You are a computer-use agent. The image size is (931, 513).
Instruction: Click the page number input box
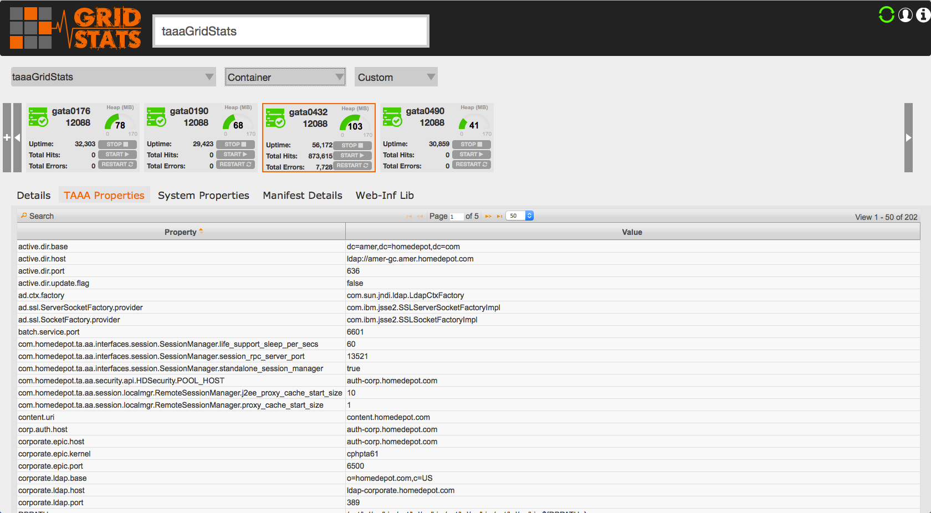[x=456, y=217]
